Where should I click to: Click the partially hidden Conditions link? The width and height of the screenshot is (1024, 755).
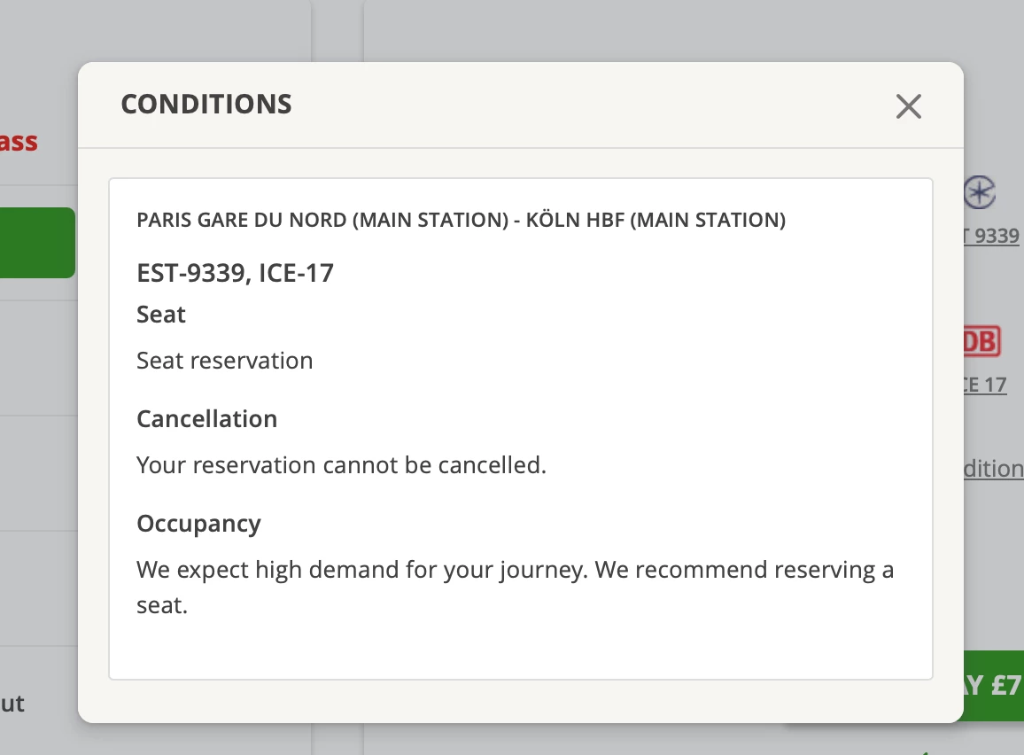993,469
